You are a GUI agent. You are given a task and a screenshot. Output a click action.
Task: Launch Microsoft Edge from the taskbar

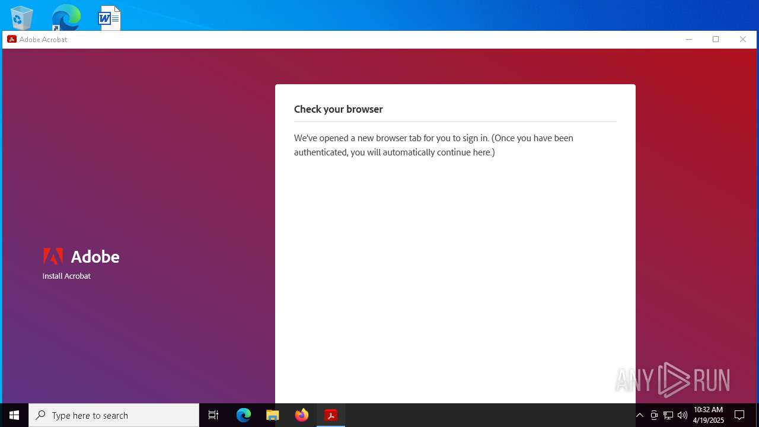(x=244, y=415)
